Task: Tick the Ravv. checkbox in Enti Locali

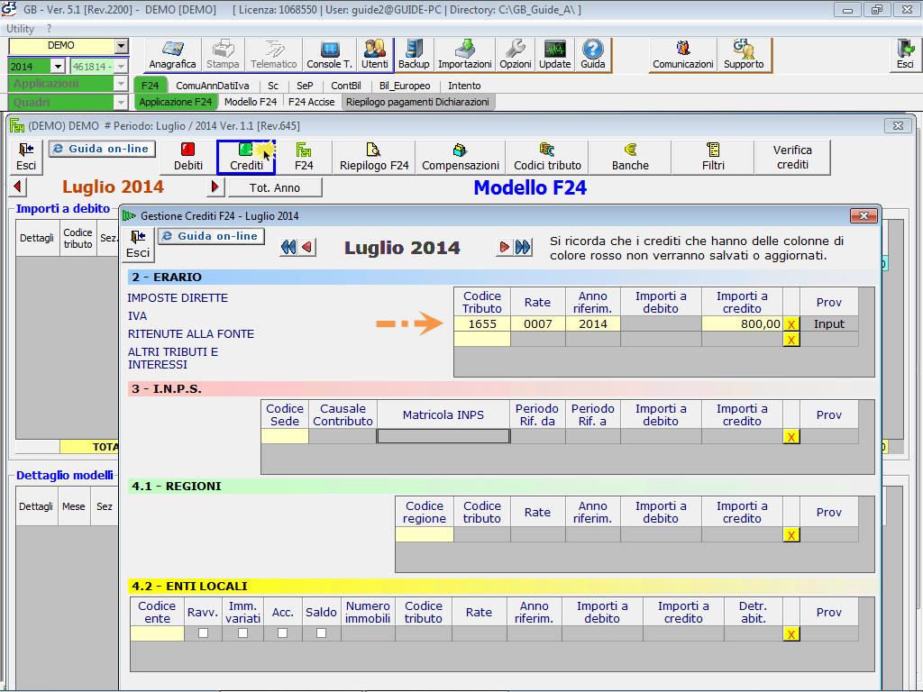Action: [x=203, y=633]
